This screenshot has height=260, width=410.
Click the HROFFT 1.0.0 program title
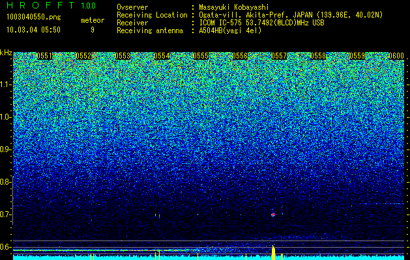click(51, 5)
